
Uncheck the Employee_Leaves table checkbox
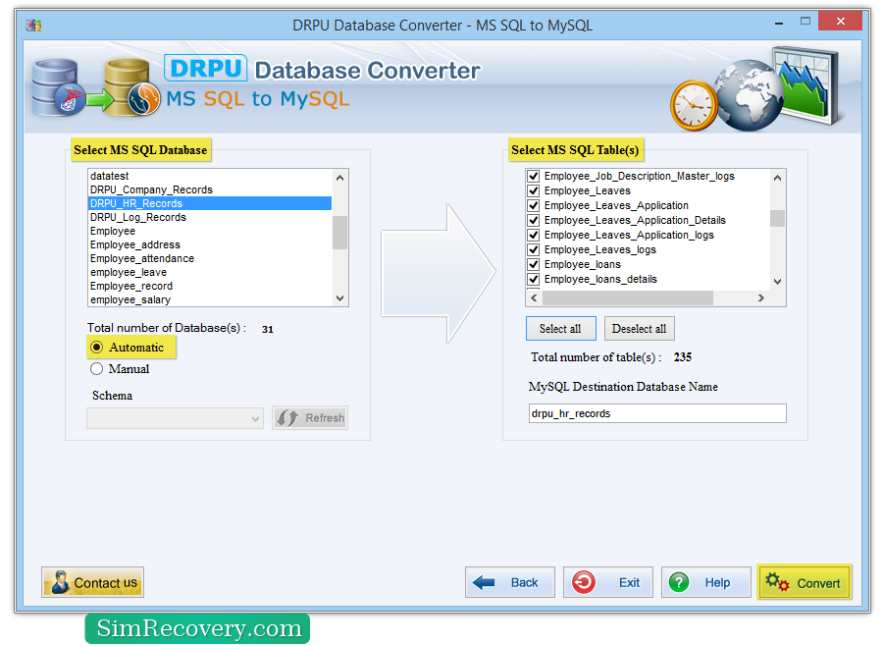(534, 191)
